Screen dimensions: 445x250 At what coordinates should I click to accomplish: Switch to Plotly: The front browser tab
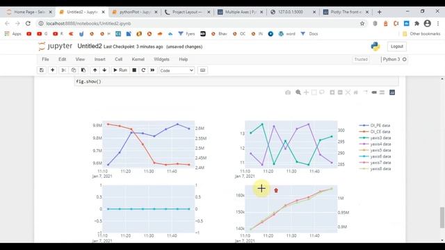(x=346, y=12)
